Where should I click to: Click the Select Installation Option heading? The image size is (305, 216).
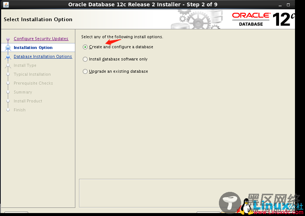pyautogui.click(x=38, y=19)
